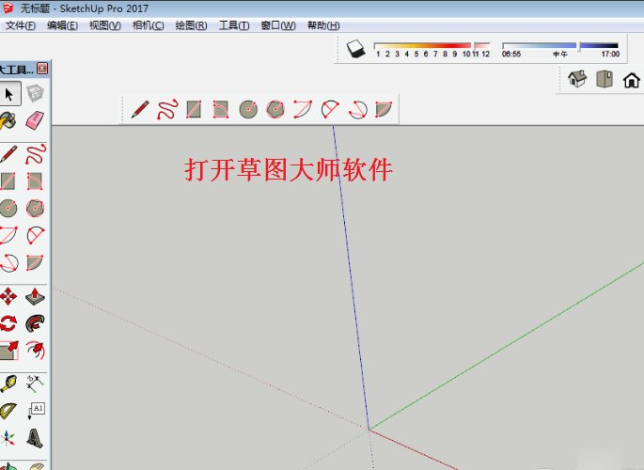Screen dimensions: 644x470
Task: Open the 编辑(E) menu
Action: point(62,25)
